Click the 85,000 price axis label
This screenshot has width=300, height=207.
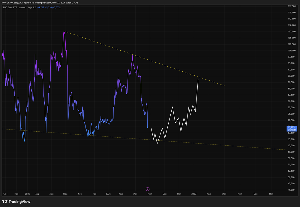pyautogui.click(x=291, y=89)
